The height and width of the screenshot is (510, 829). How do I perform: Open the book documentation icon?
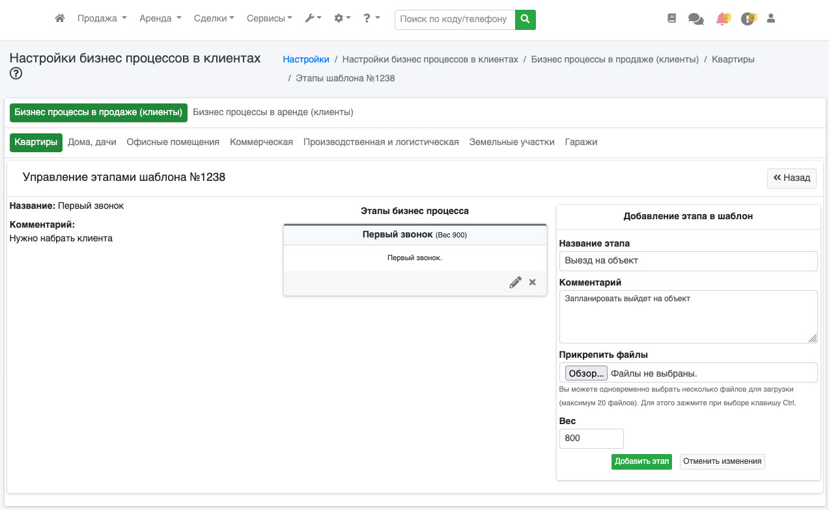[x=672, y=19]
